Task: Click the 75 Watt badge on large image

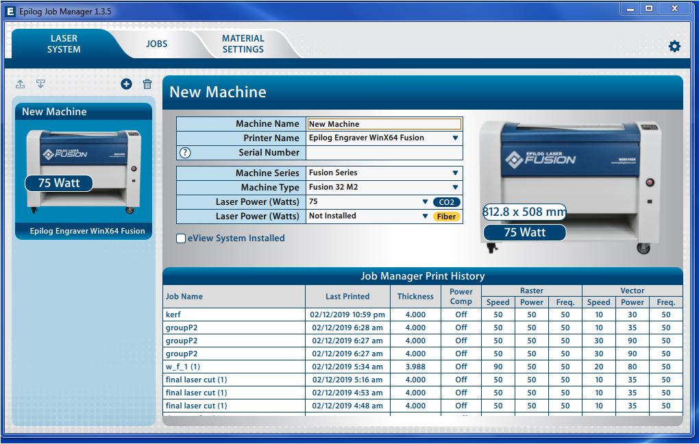Action: 525,232
